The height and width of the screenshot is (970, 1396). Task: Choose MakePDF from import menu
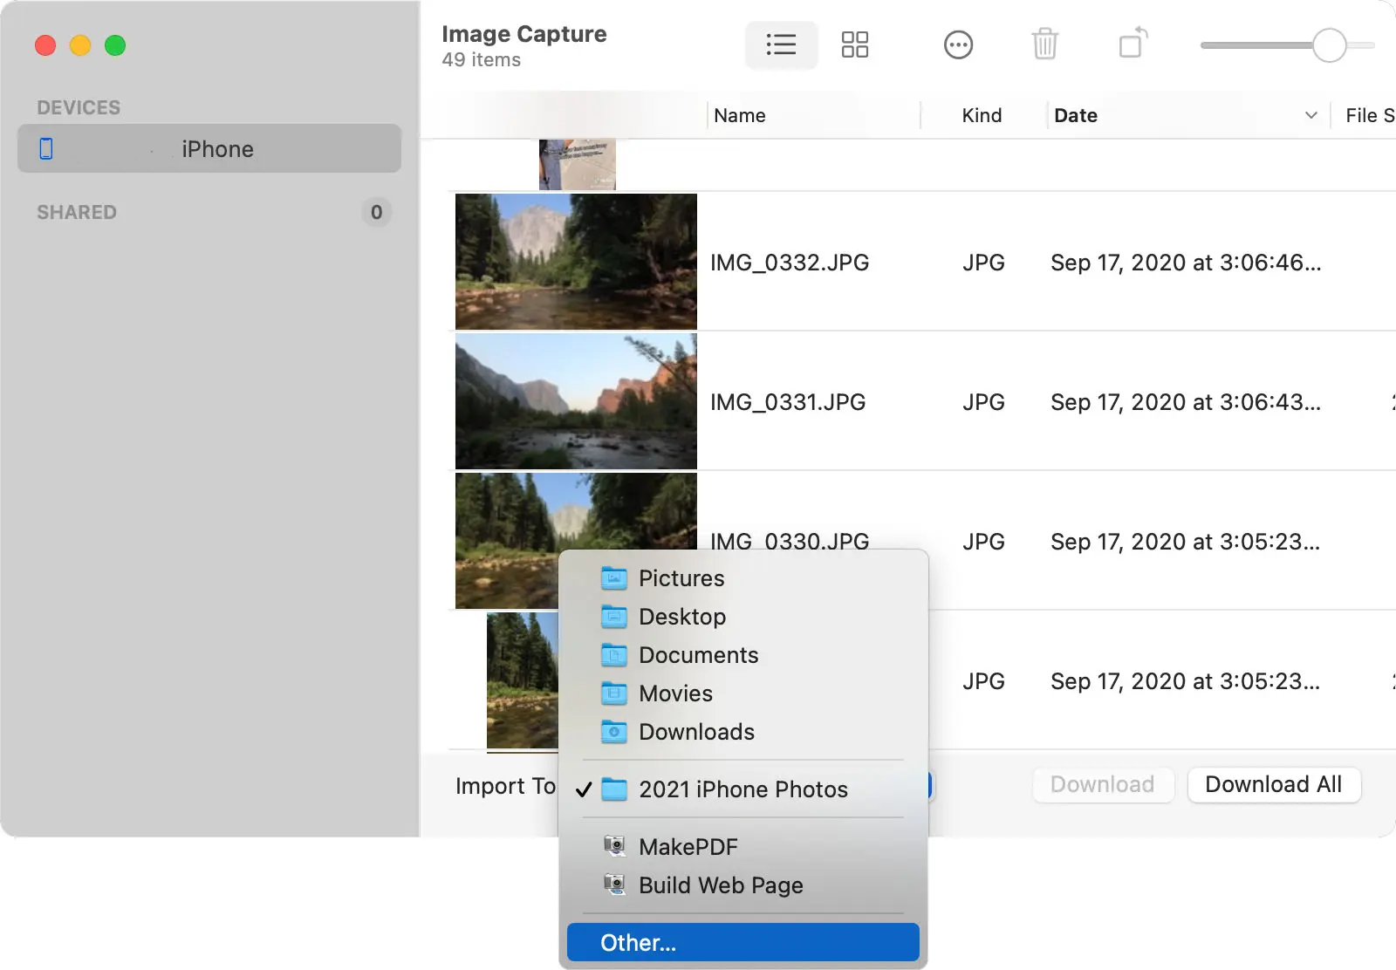743,847
